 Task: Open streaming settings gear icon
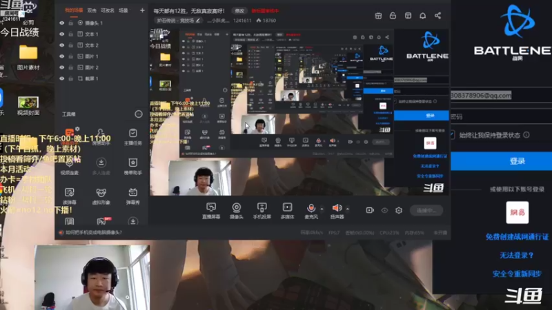[x=399, y=210]
